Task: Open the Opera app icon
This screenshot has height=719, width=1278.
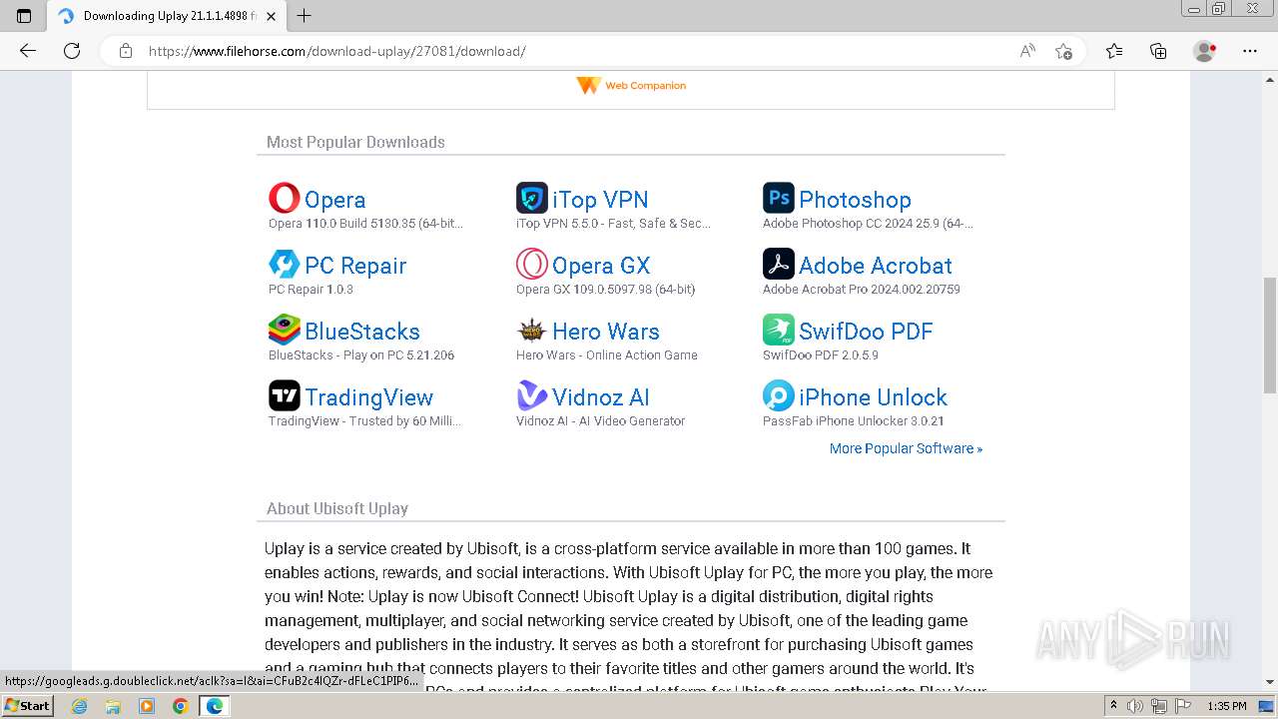Action: click(x=284, y=198)
